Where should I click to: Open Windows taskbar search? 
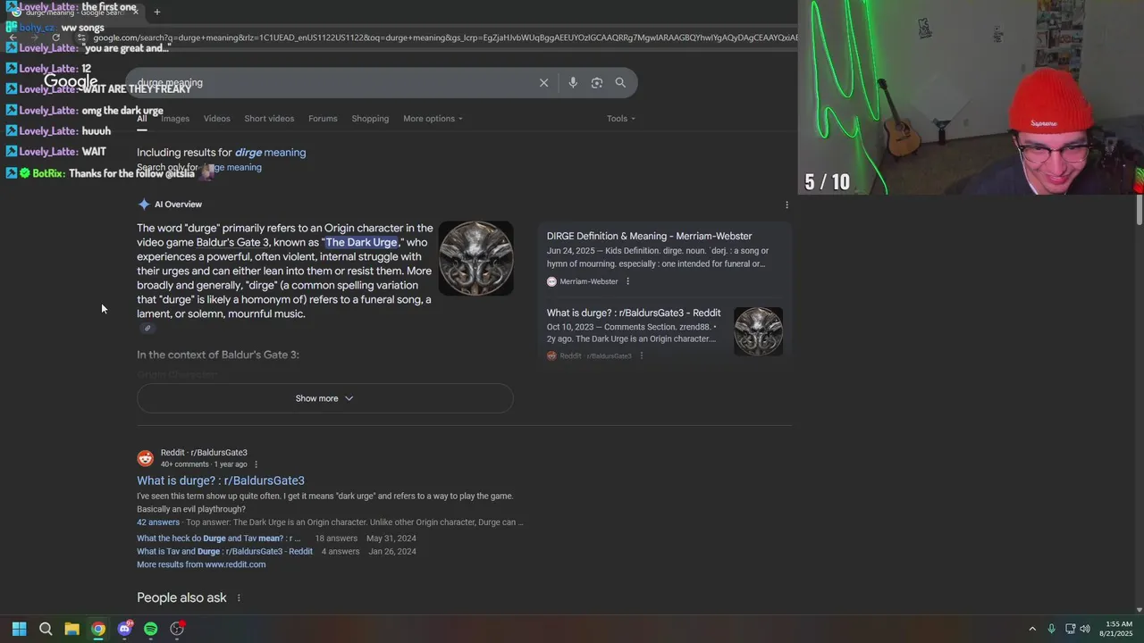[46, 629]
